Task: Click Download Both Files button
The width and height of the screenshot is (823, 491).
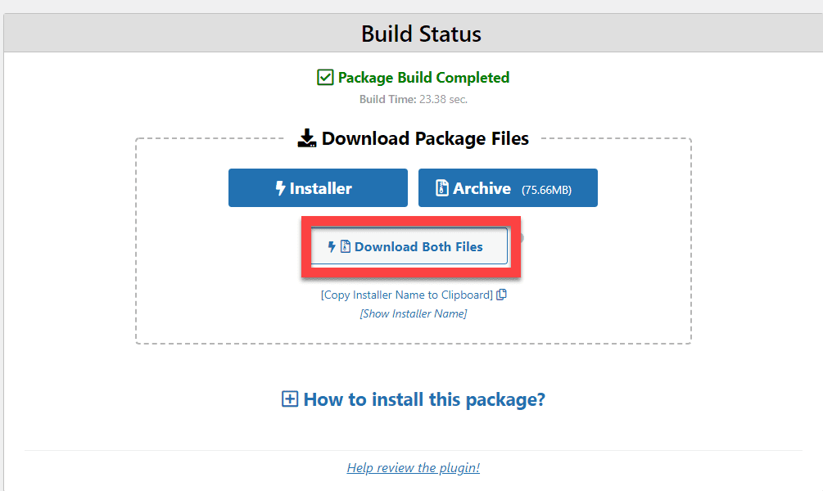Action: (409, 246)
